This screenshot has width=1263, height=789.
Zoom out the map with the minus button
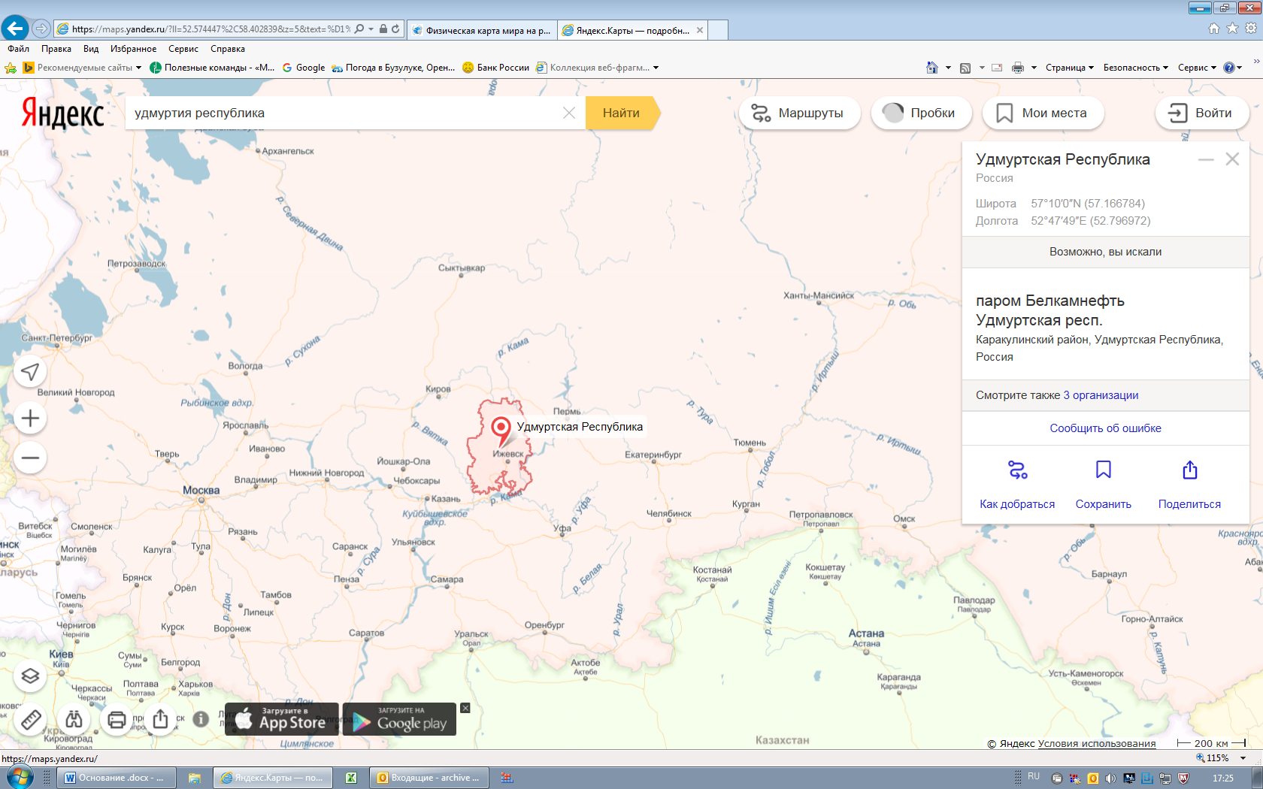tap(30, 457)
